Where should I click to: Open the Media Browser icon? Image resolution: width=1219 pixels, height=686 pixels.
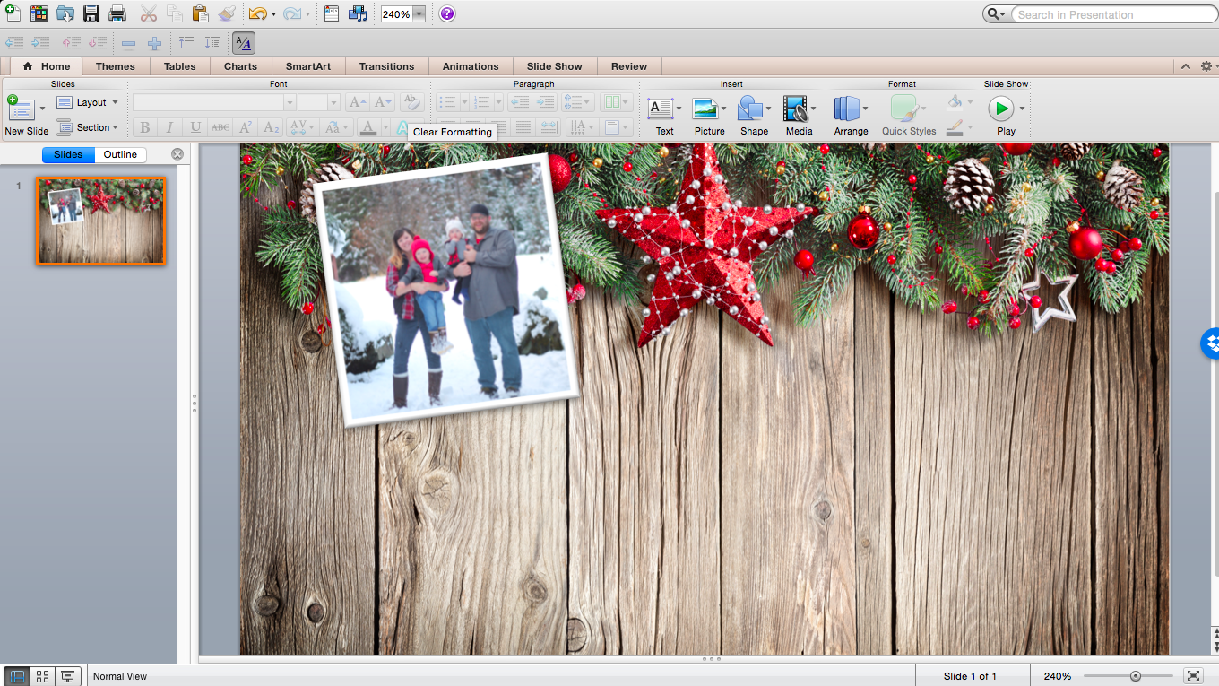[358, 13]
